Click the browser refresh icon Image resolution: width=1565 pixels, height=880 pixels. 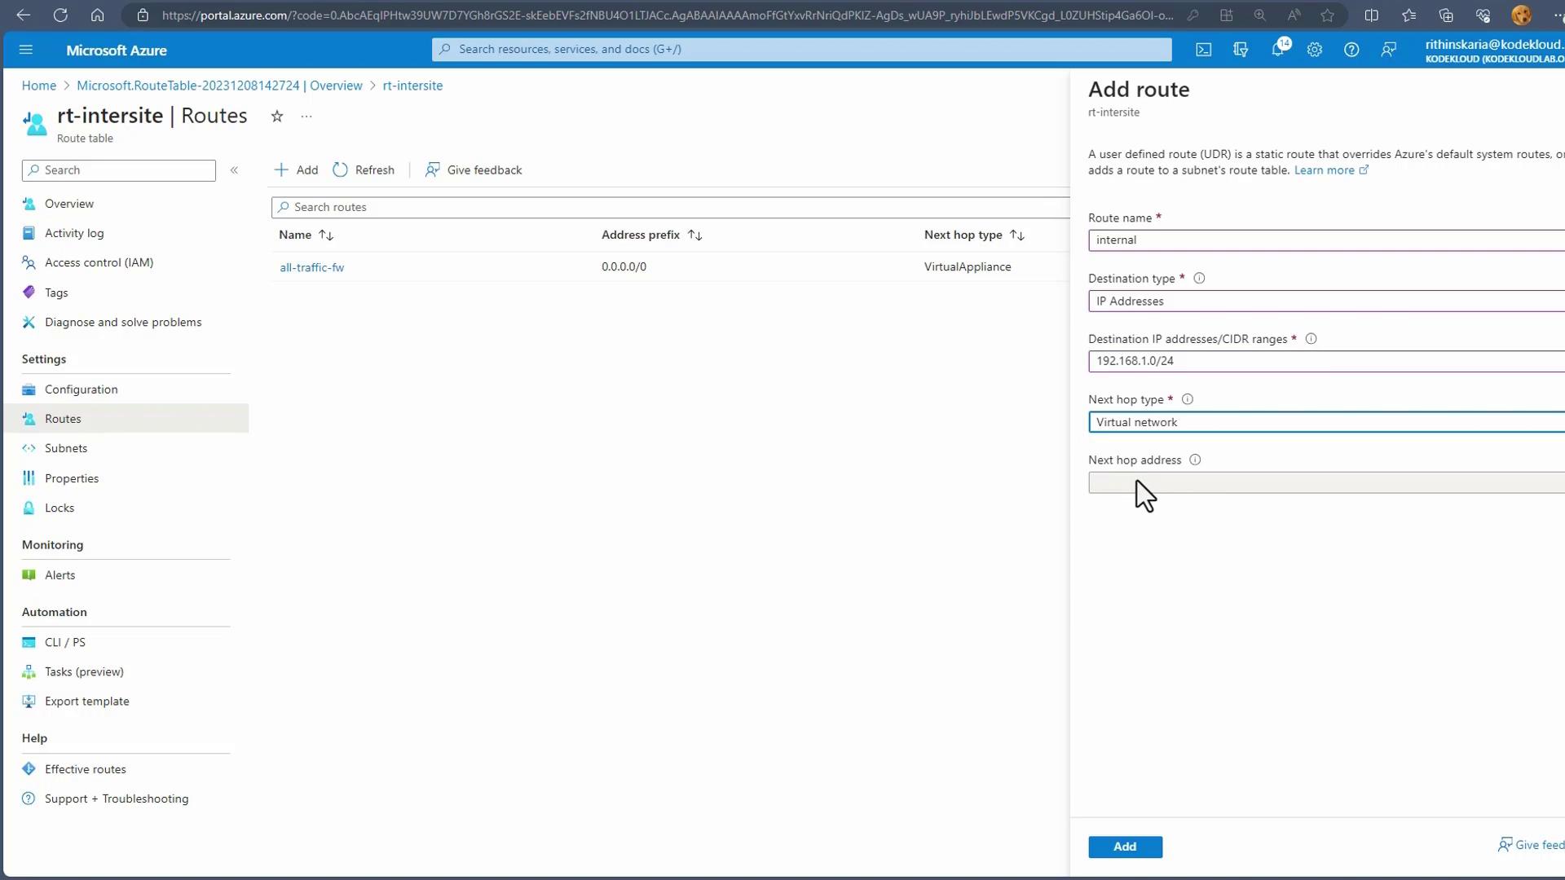tap(60, 15)
